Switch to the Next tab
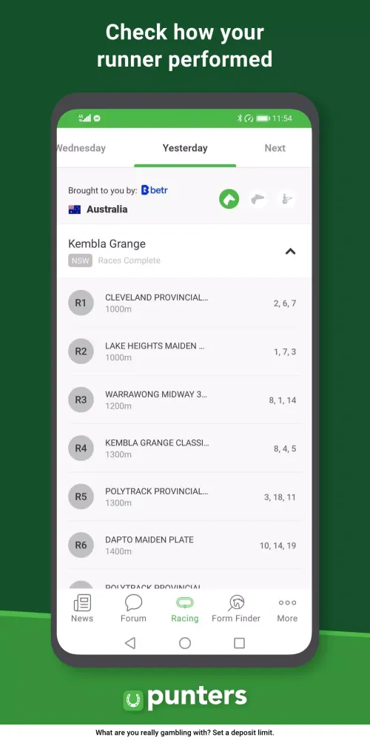370x740 pixels. coord(275,148)
